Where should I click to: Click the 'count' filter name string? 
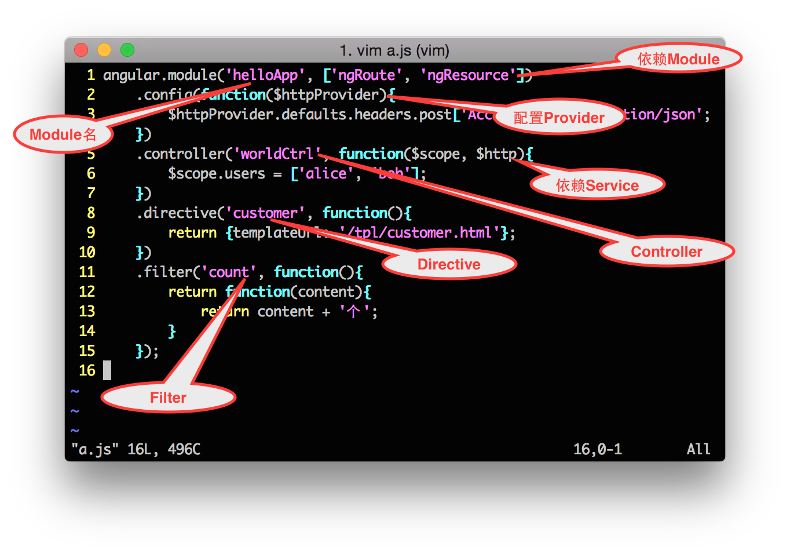228,272
